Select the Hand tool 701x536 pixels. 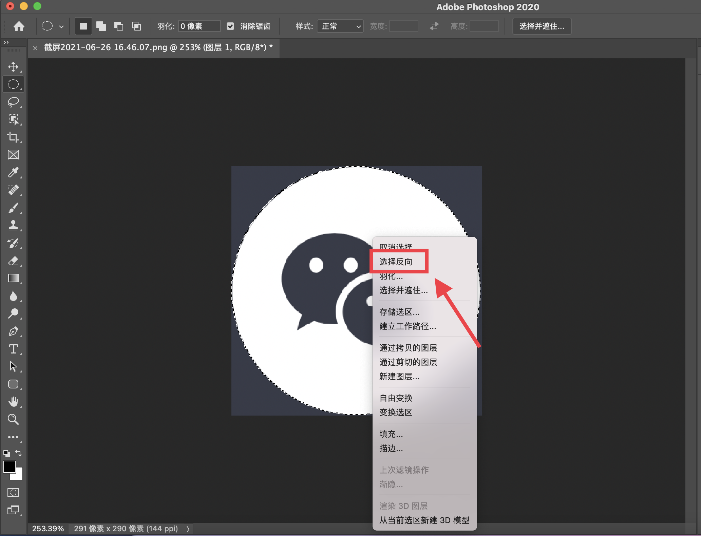(13, 402)
